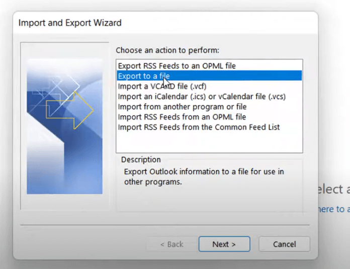This screenshot has height=269, width=350.
Task: Click the partially visible 'elect a' text behind dialog
Action: [333, 190]
